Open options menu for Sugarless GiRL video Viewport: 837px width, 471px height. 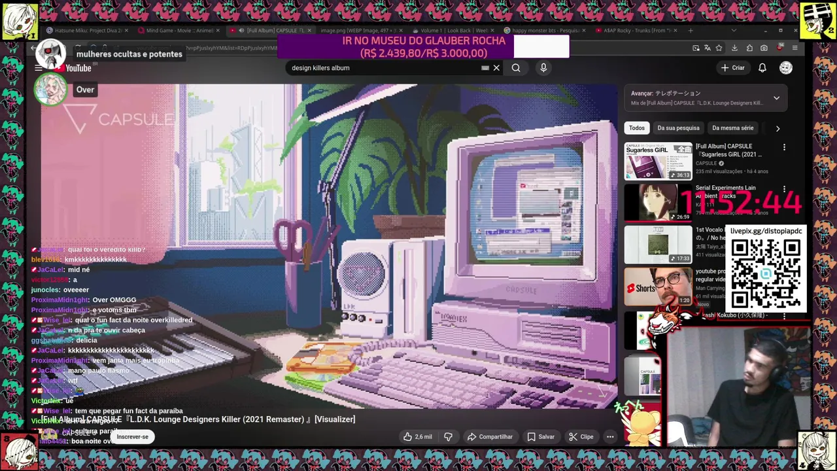[x=784, y=147]
